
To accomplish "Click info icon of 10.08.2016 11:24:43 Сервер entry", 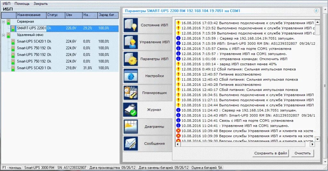I will point(178,110).
